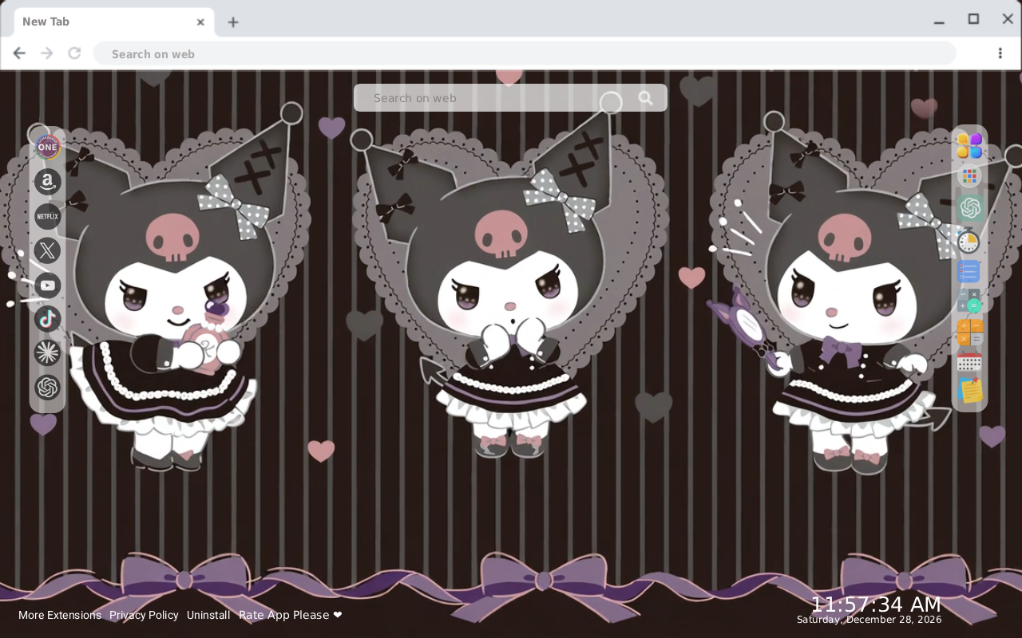Viewport: 1022px width, 638px height.
Task: Click the magnifier search icon on page
Action: pyautogui.click(x=645, y=98)
